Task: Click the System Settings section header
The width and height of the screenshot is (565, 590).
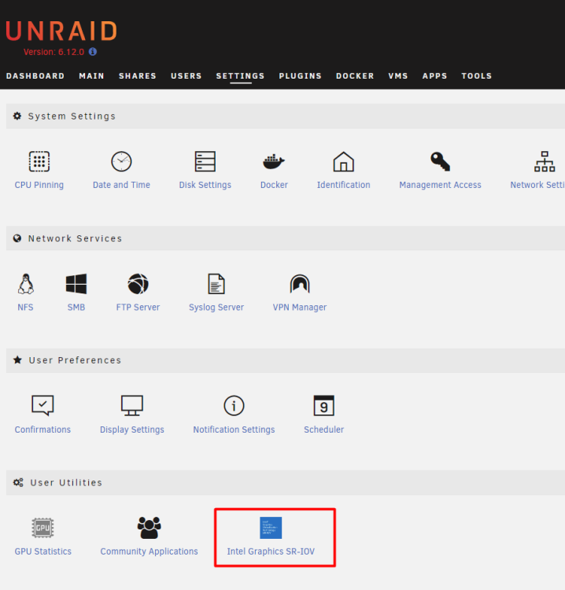Action: pos(286,116)
